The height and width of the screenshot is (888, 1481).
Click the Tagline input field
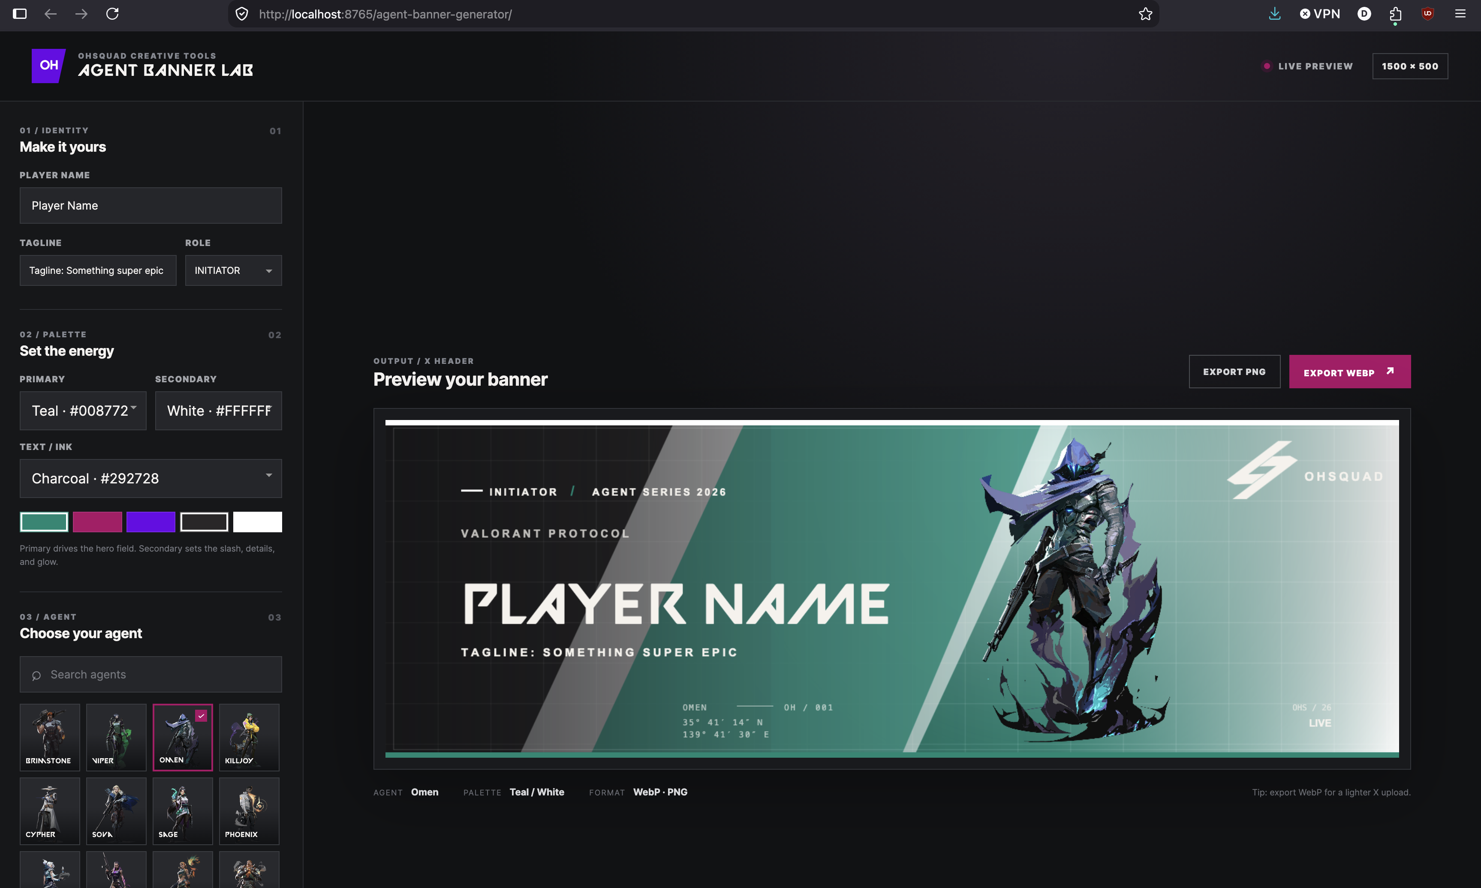point(98,270)
